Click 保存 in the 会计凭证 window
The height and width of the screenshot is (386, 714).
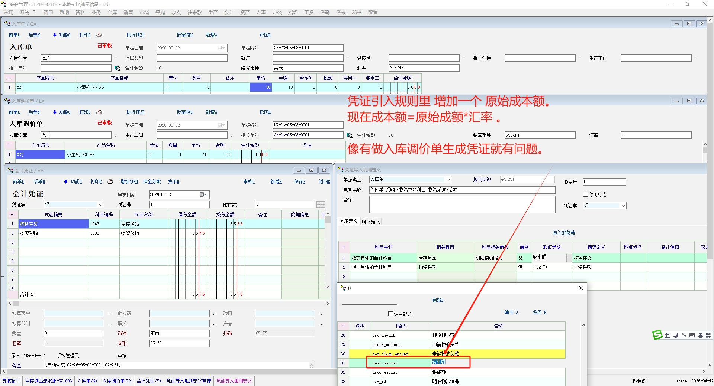[x=299, y=181]
